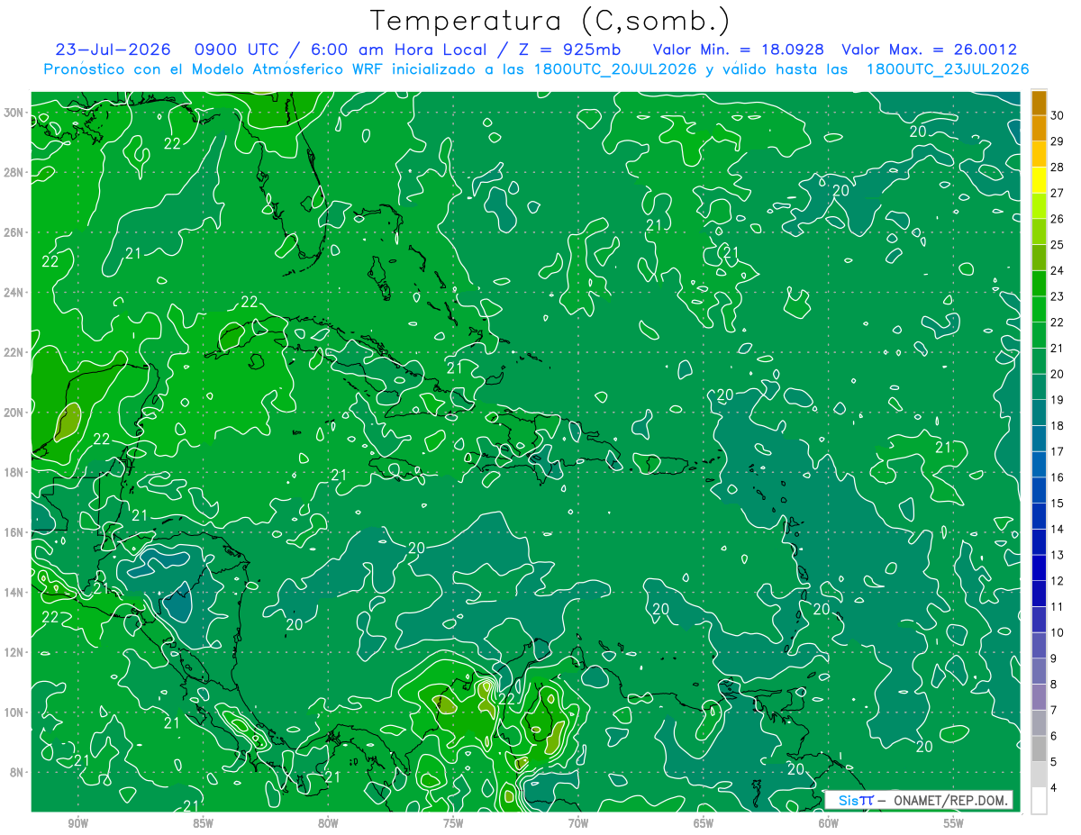
Task: Click the teal cool pocket over Honduras near 14N
Action: [179, 604]
